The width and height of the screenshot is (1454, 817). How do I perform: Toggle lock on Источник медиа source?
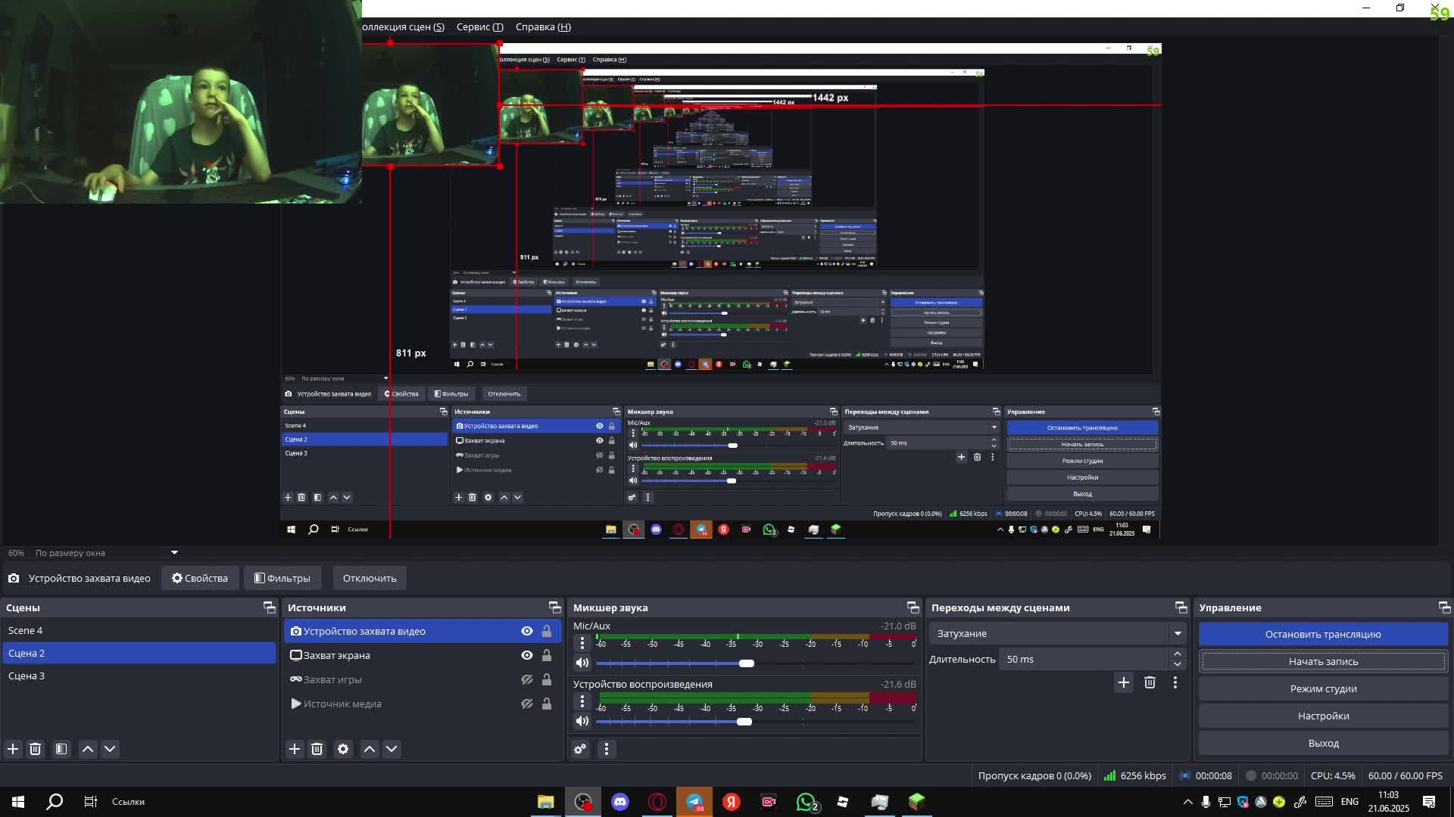coord(547,704)
